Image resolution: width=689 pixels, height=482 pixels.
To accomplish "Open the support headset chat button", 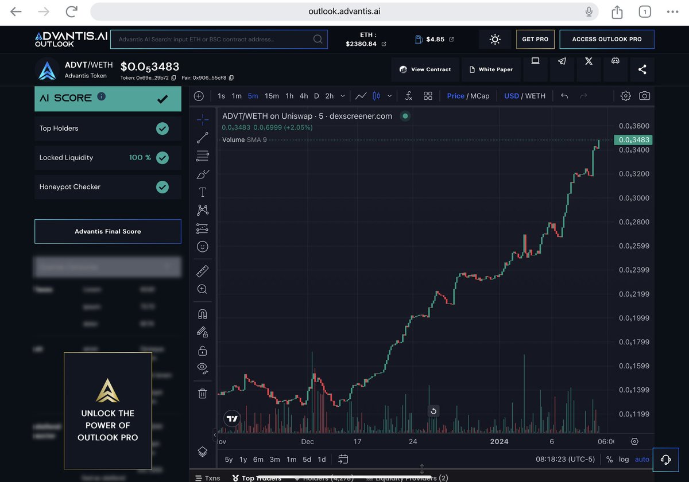I will (x=666, y=459).
